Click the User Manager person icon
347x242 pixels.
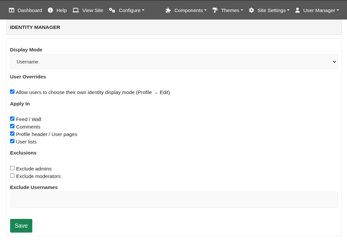(x=297, y=10)
